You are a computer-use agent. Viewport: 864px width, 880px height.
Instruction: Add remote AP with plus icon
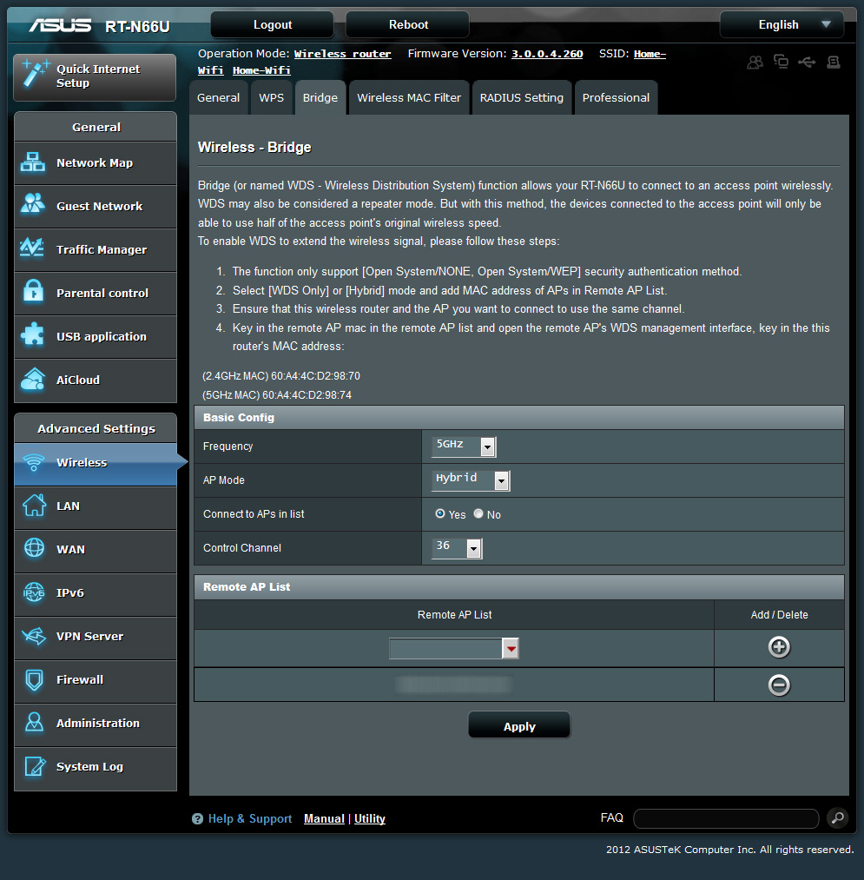coord(779,647)
